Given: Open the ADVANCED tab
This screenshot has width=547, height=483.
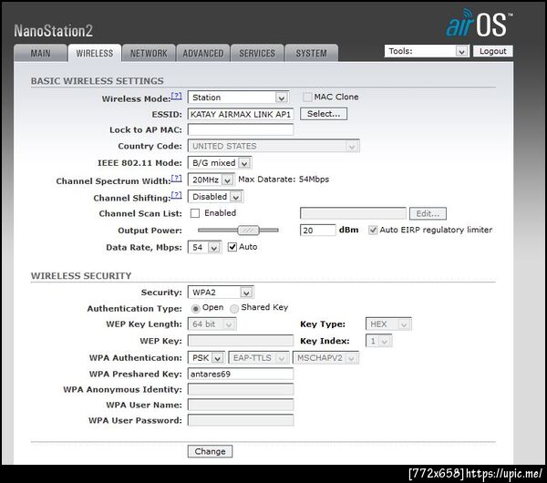Looking at the screenshot, I should tap(203, 53).
